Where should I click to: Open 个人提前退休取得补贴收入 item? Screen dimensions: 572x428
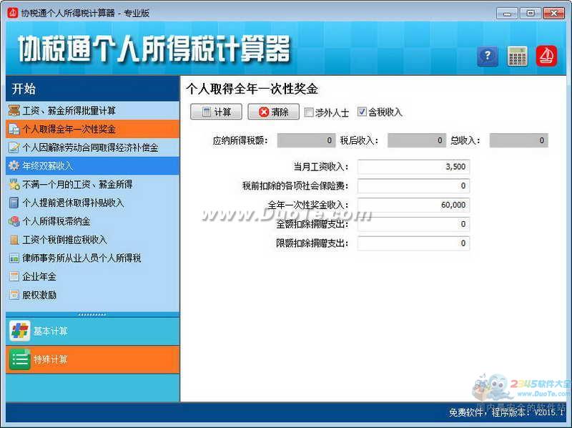(x=93, y=203)
